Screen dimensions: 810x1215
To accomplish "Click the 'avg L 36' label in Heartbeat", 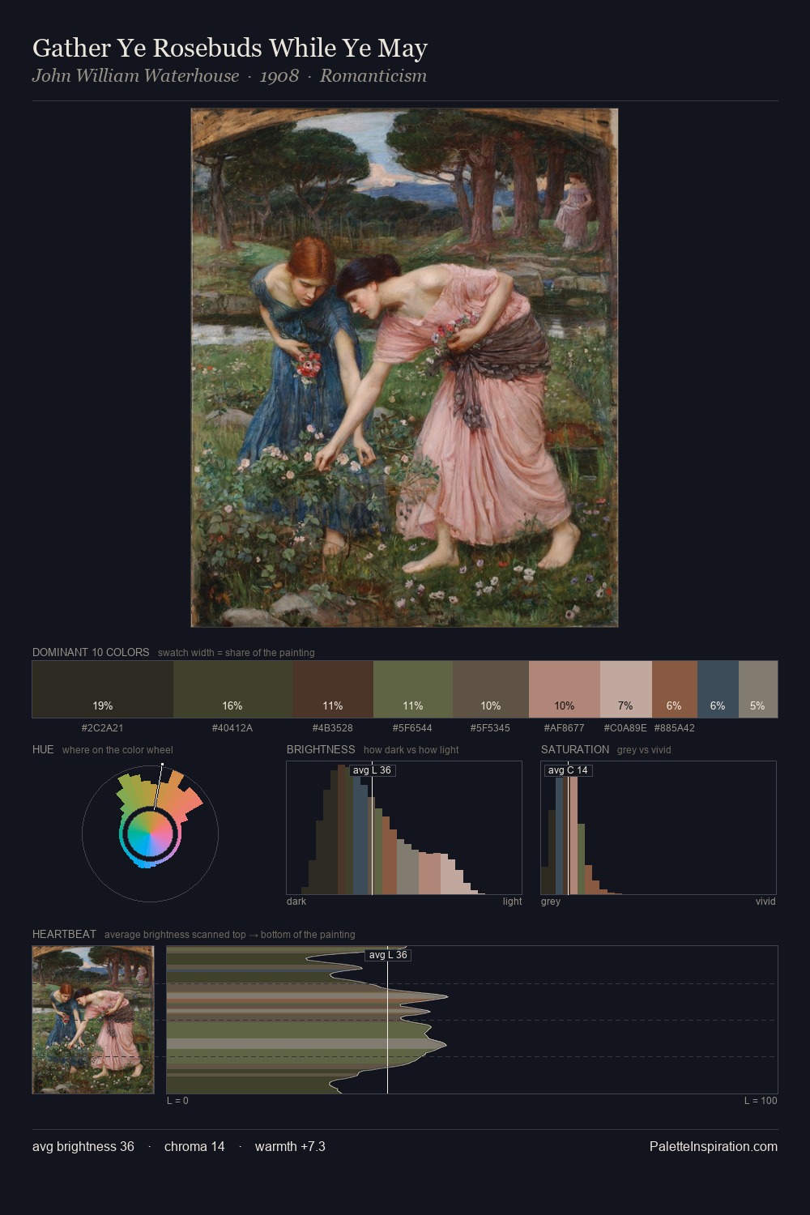I will point(388,955).
